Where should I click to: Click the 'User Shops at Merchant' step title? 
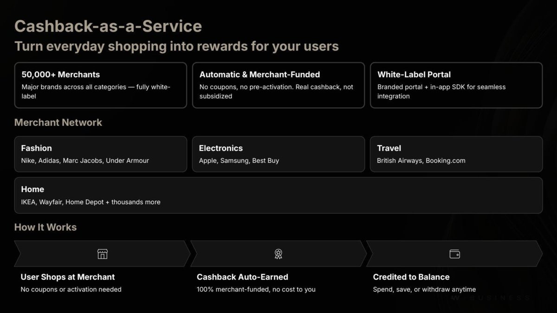[68, 277]
